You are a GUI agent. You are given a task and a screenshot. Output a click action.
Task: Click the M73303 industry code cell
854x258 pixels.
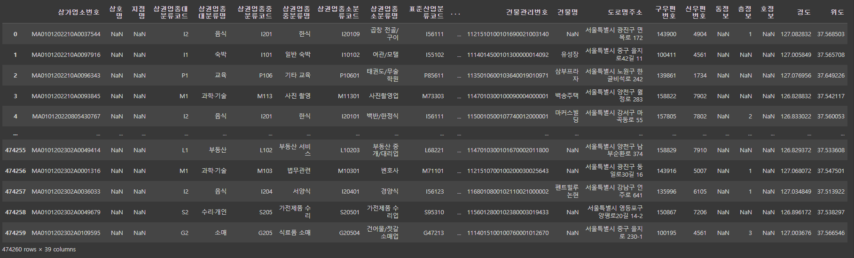click(433, 96)
